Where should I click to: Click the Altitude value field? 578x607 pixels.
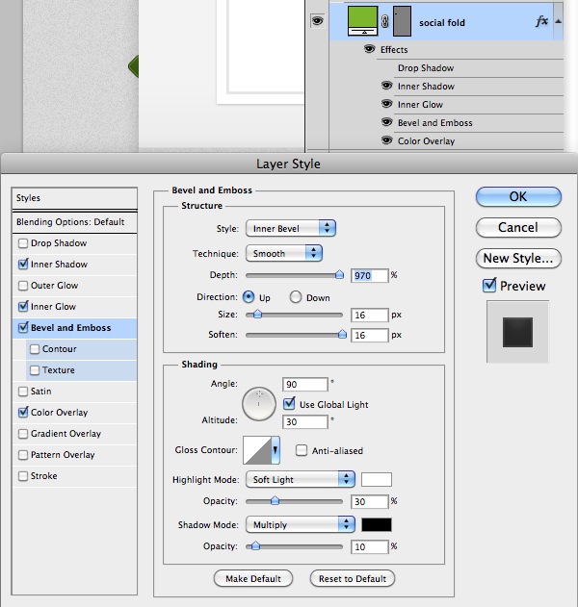click(305, 421)
